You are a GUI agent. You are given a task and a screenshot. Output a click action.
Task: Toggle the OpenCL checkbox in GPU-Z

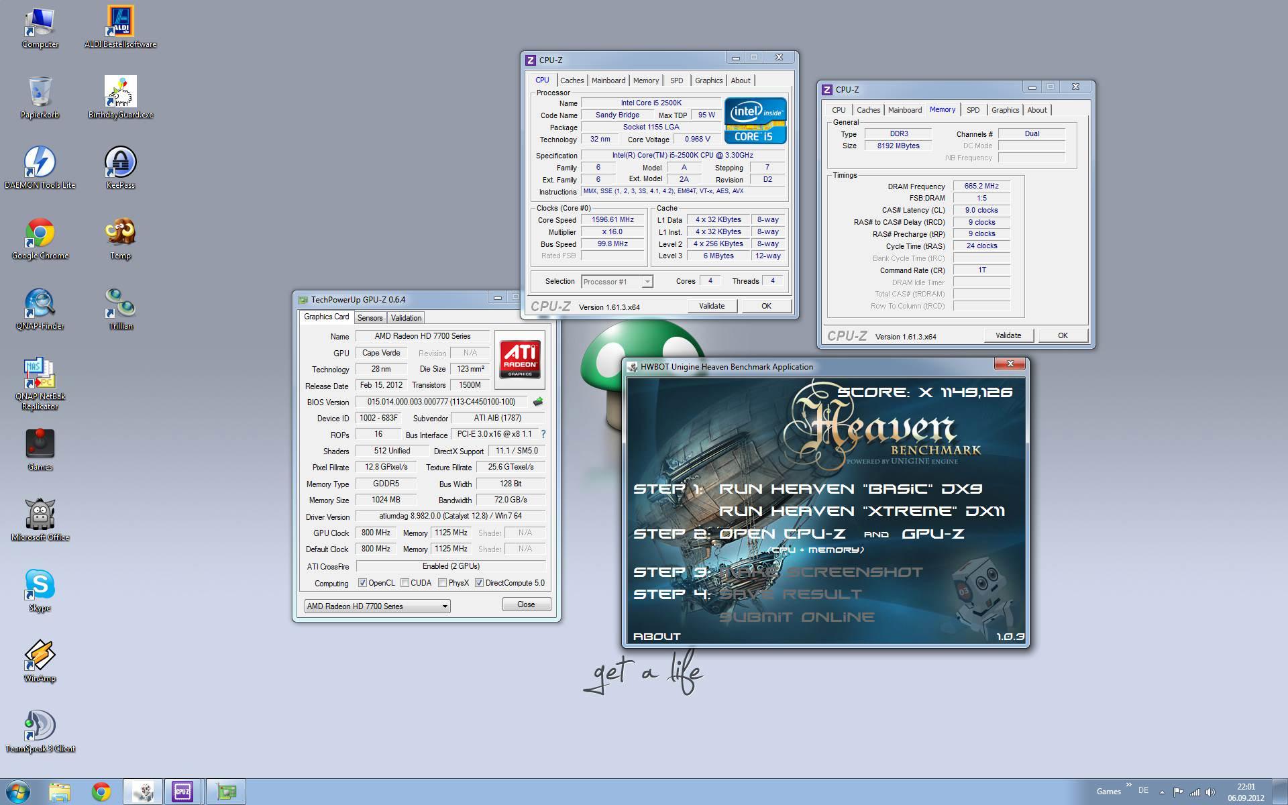[x=362, y=583]
